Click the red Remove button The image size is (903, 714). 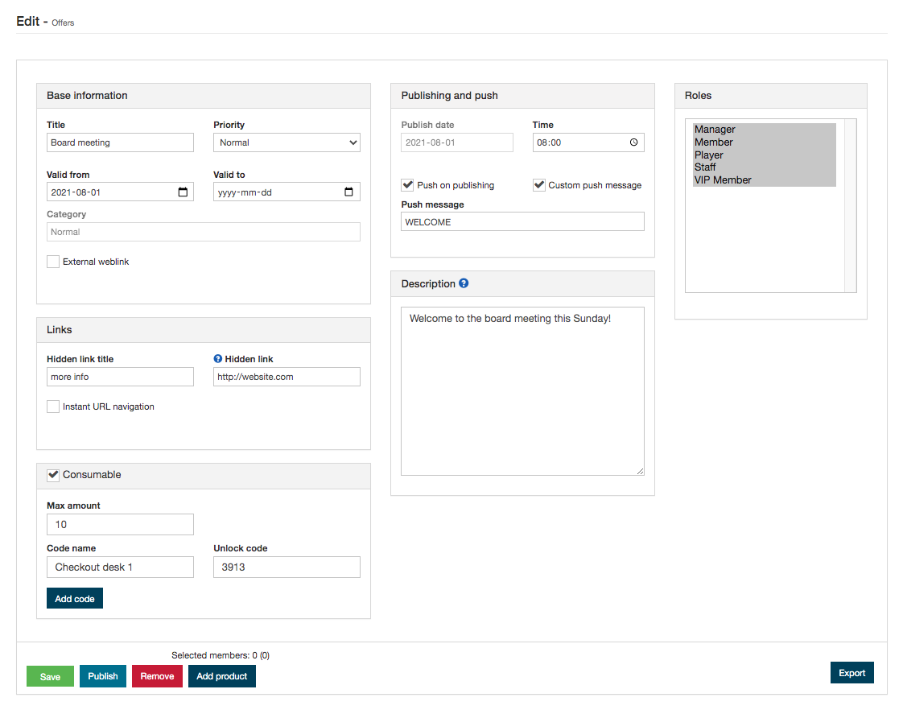pyautogui.click(x=157, y=676)
